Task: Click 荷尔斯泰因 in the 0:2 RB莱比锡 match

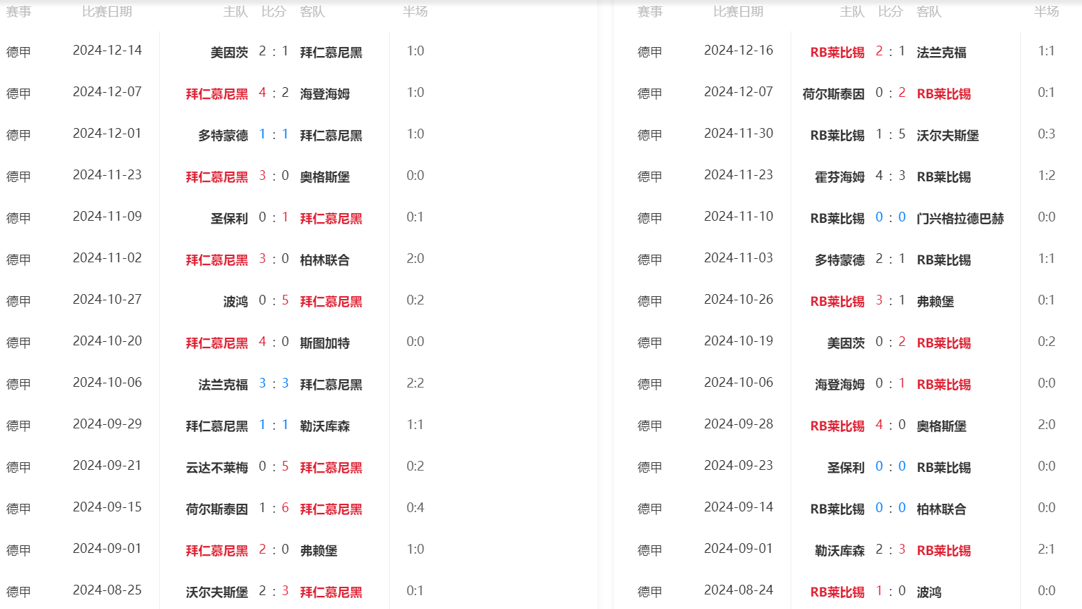Action: coord(833,94)
